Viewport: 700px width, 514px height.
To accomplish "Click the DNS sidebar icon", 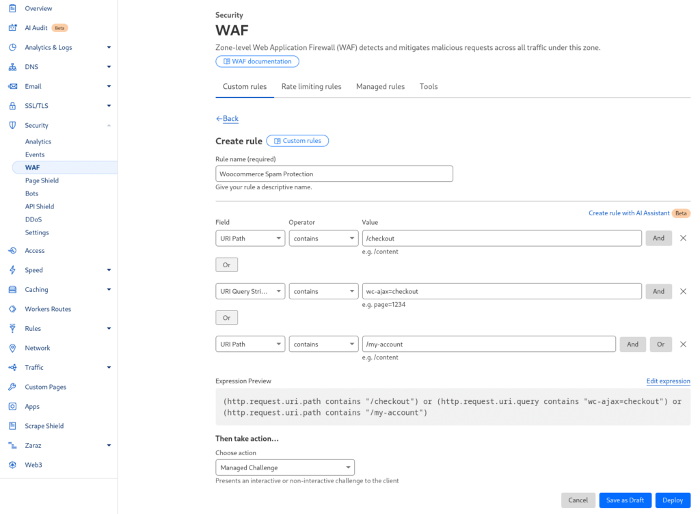I will click(x=12, y=67).
